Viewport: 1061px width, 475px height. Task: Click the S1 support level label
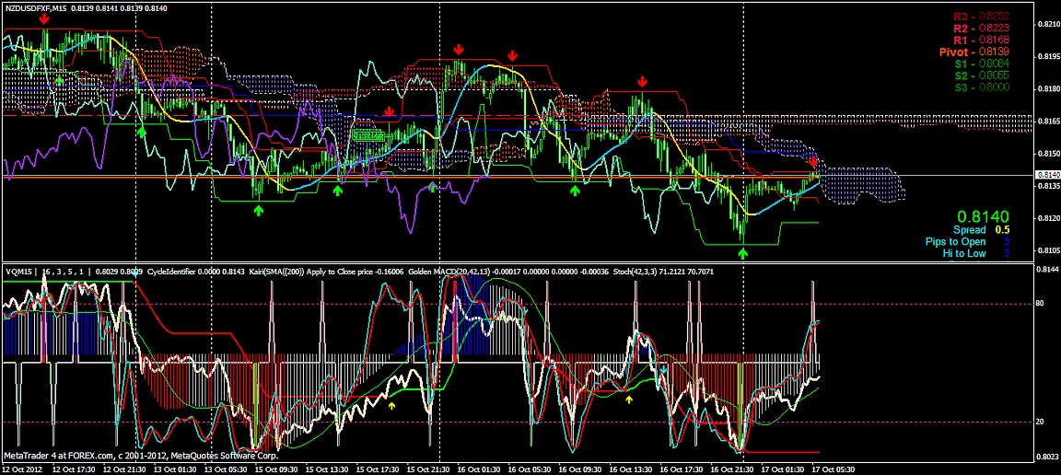[x=982, y=64]
